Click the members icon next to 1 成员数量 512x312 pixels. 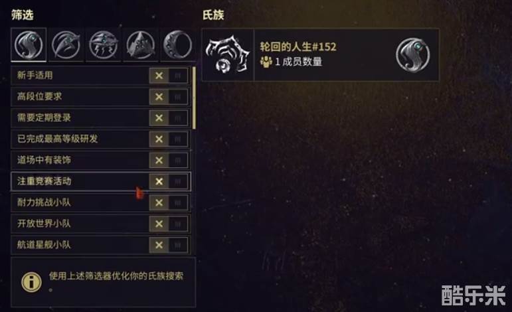(x=266, y=61)
